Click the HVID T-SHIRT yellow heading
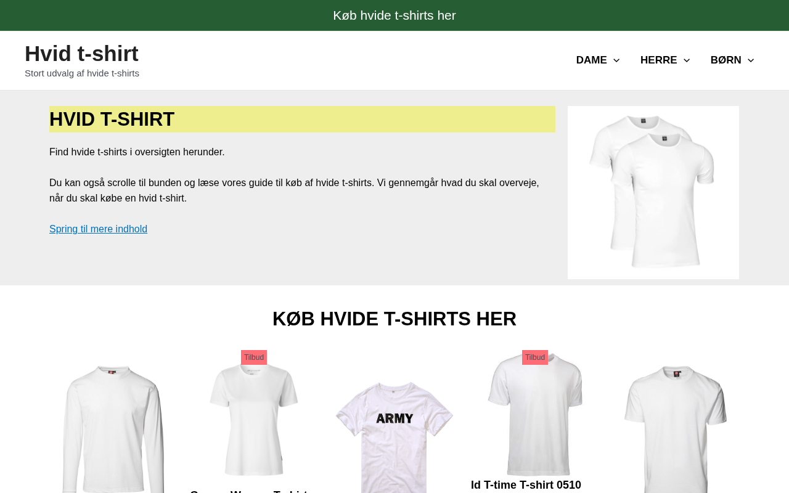This screenshot has height=493, width=789. click(x=302, y=119)
